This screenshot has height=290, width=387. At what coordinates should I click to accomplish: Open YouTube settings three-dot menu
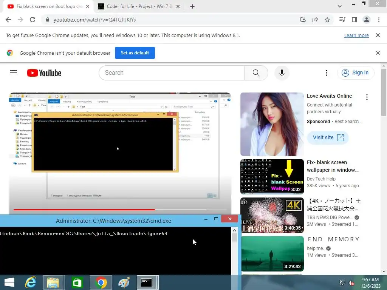(x=326, y=73)
